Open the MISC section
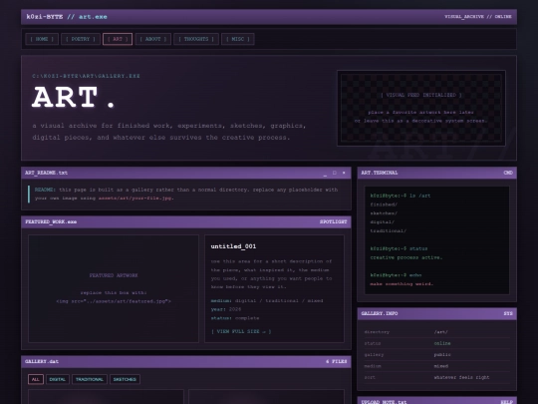Viewport: 538px width, 404px height. (x=238, y=39)
